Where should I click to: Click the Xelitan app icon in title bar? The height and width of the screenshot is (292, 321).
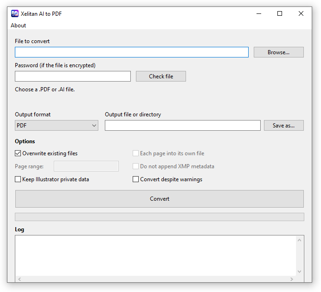[15, 13]
